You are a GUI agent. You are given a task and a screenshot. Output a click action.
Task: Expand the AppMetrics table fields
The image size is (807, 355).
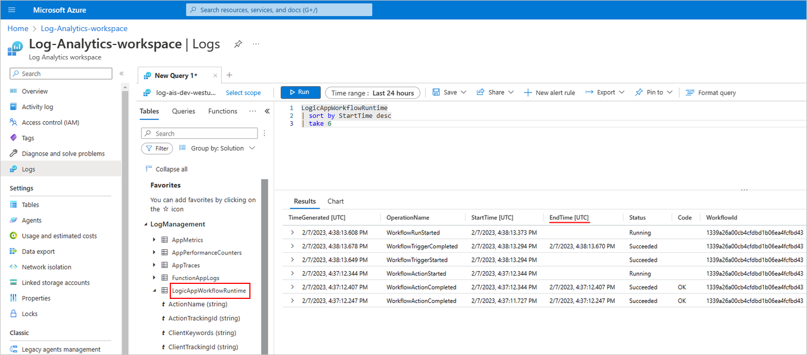154,239
